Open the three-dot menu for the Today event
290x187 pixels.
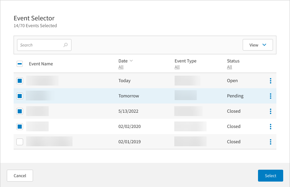[x=270, y=81]
